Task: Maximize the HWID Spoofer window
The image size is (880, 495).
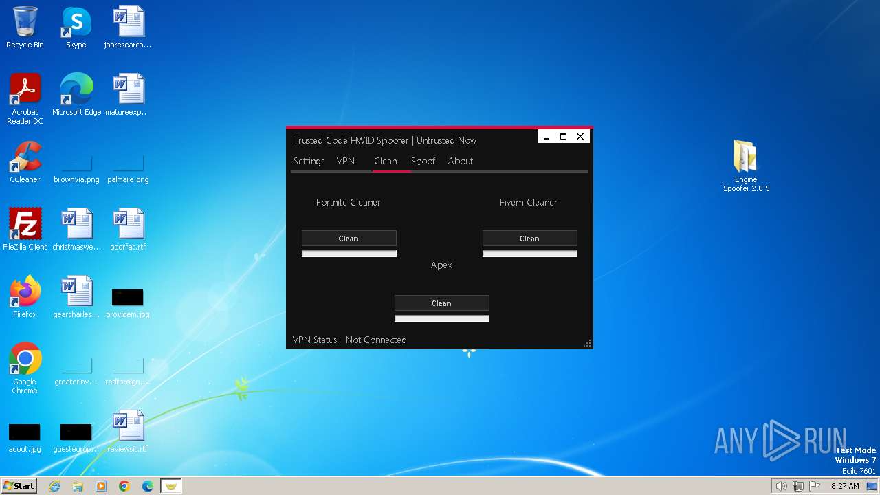Action: [563, 137]
